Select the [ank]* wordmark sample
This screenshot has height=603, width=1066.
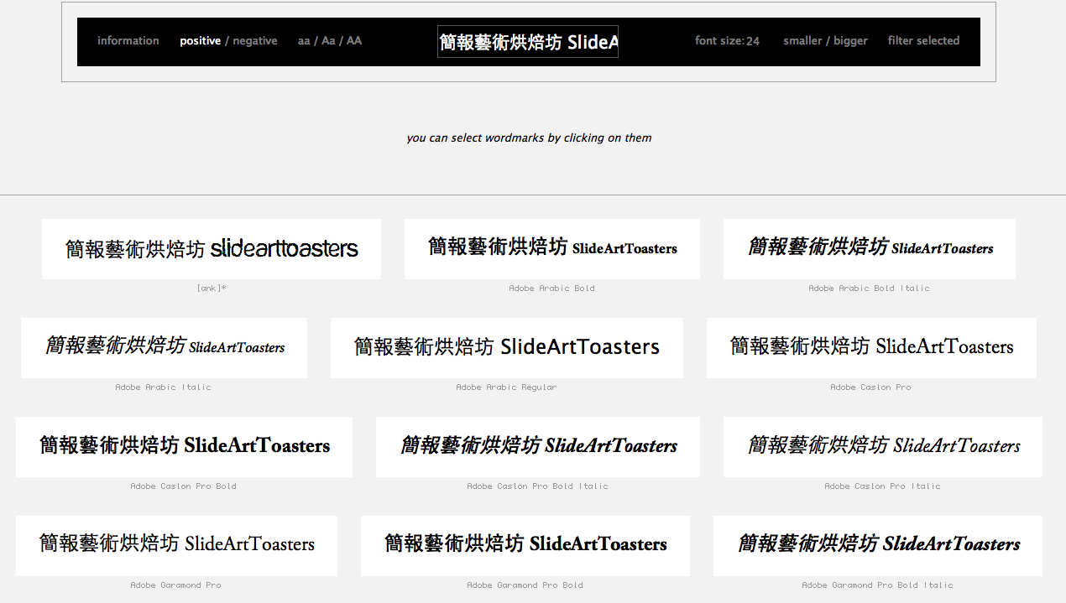click(x=212, y=249)
